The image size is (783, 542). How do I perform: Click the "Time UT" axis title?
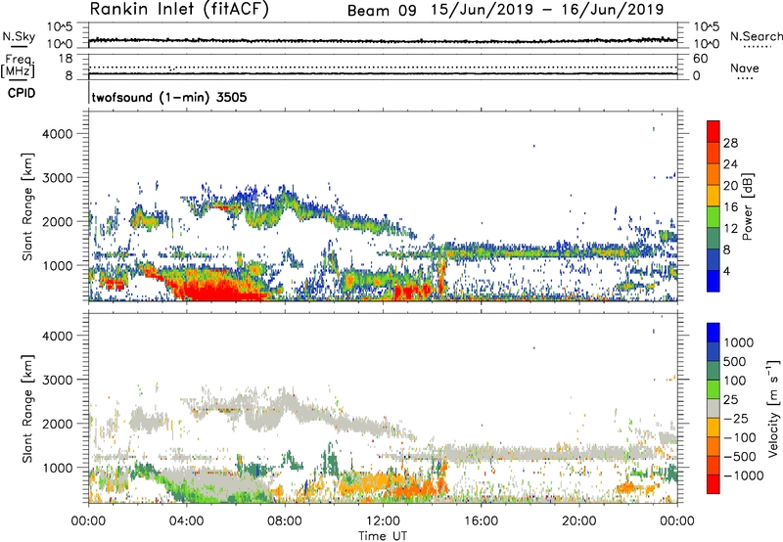383,536
